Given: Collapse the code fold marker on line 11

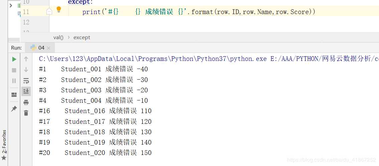Looking at the screenshot, I should pos(49,12).
